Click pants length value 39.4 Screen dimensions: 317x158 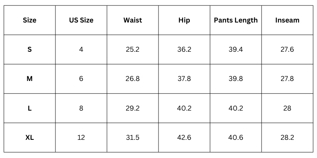pyautogui.click(x=236, y=49)
